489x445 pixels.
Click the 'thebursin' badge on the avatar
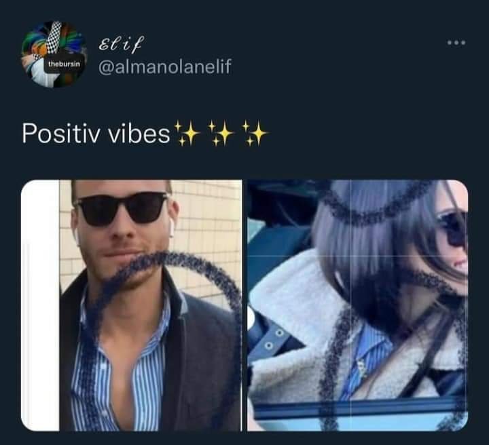click(x=64, y=64)
